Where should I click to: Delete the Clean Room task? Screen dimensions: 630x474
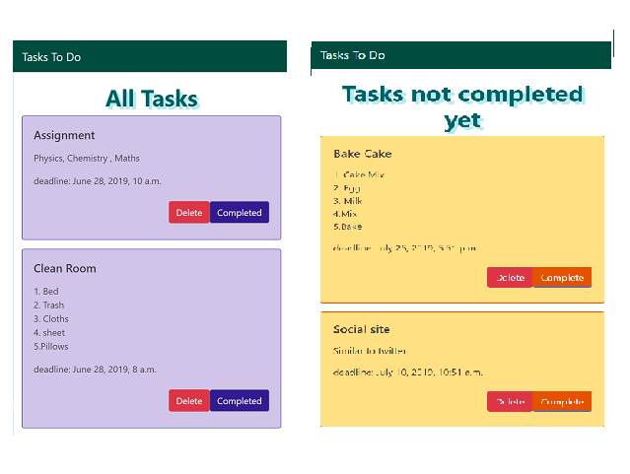pos(188,401)
